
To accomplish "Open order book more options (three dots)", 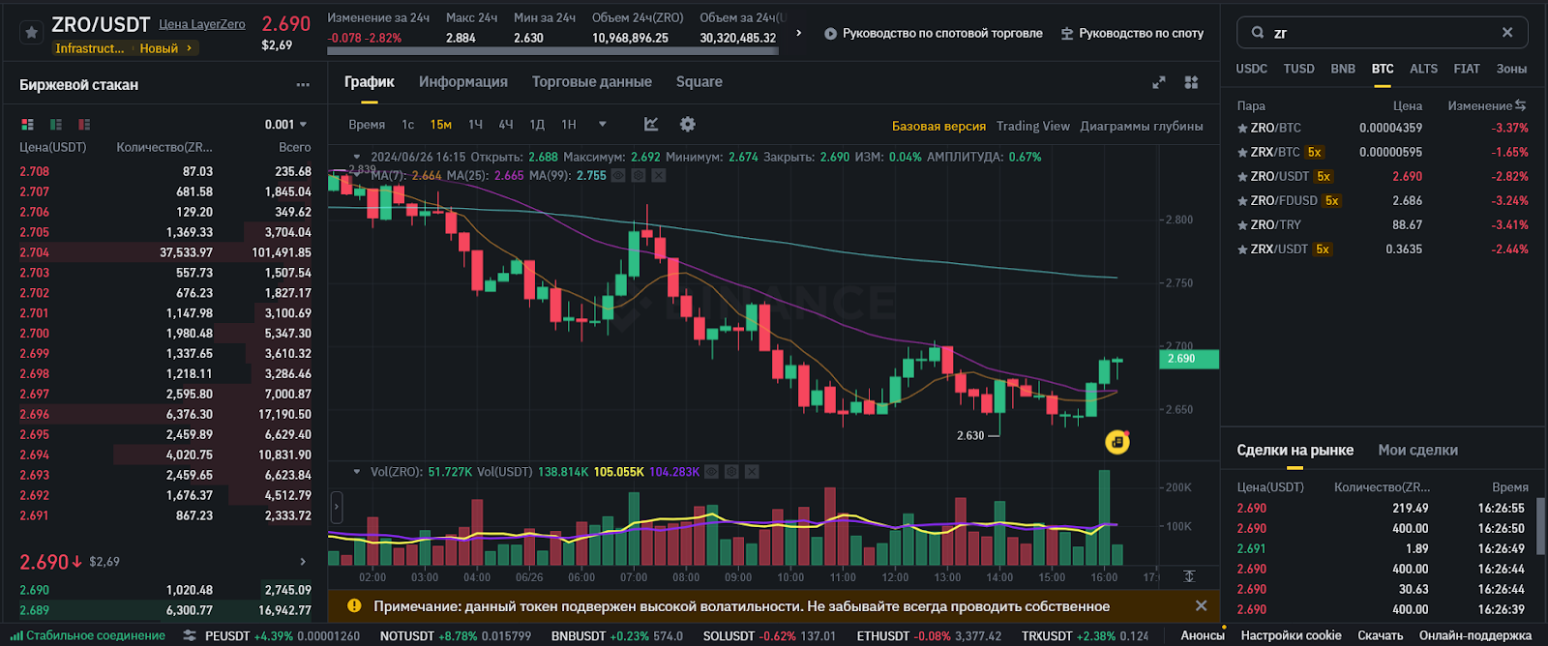I will click(303, 85).
